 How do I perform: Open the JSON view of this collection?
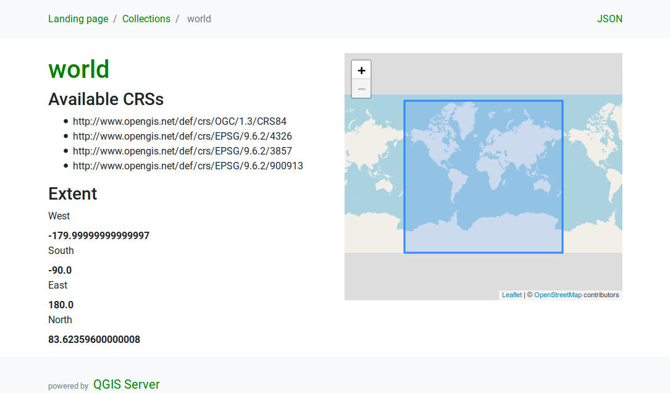609,19
